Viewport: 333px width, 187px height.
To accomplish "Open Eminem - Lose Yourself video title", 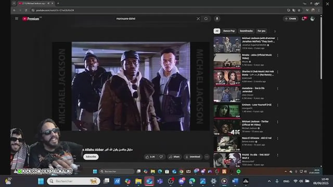I will click(257, 105).
